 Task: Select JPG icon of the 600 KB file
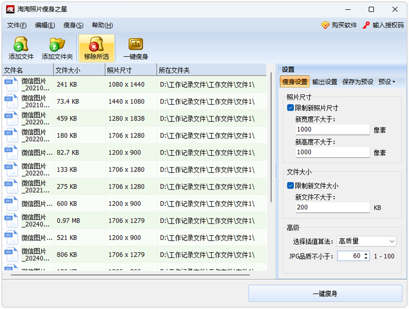[x=11, y=203]
